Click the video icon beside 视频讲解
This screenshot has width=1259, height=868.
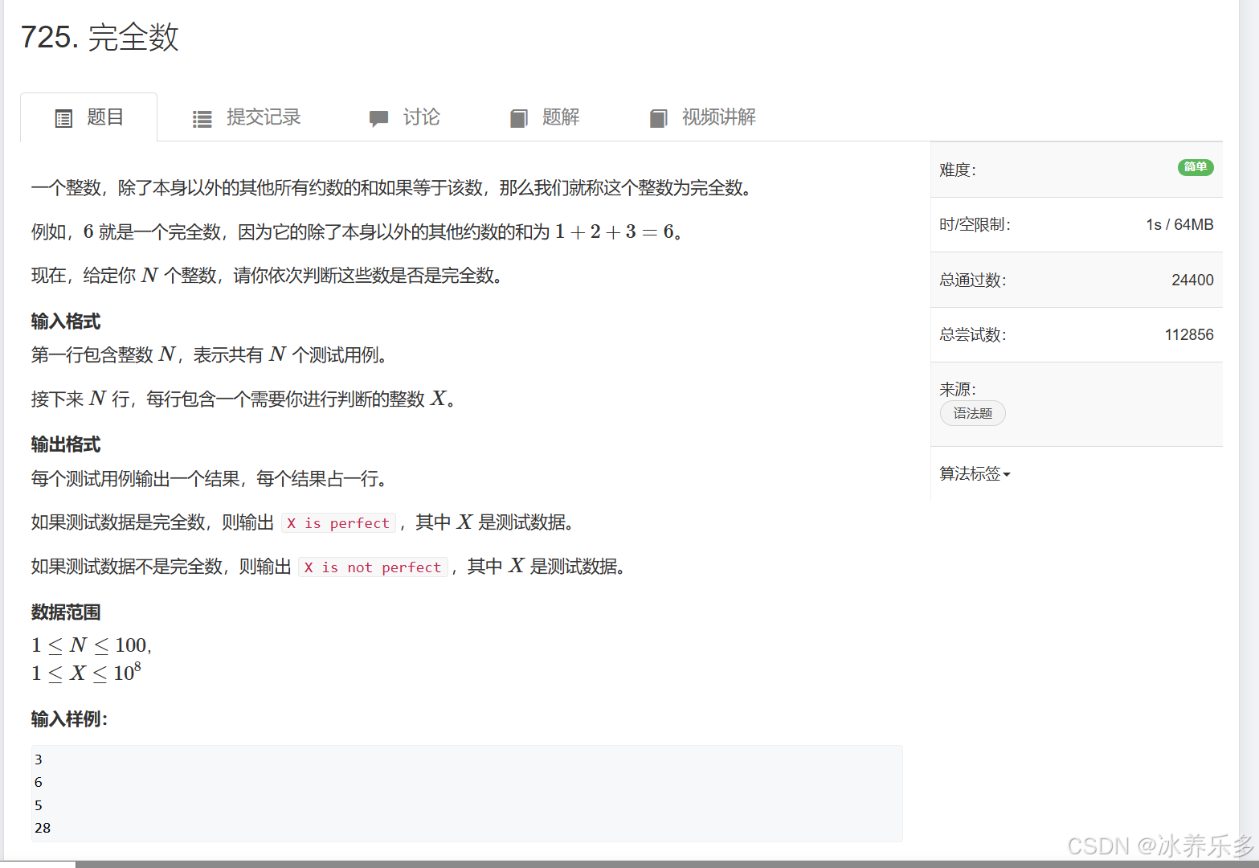658,117
